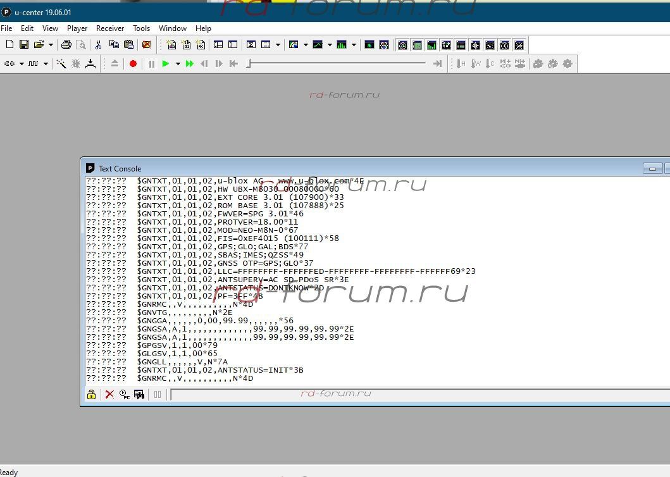
Task: Toggle the console filter icon beside the clock
Action: click(x=139, y=395)
